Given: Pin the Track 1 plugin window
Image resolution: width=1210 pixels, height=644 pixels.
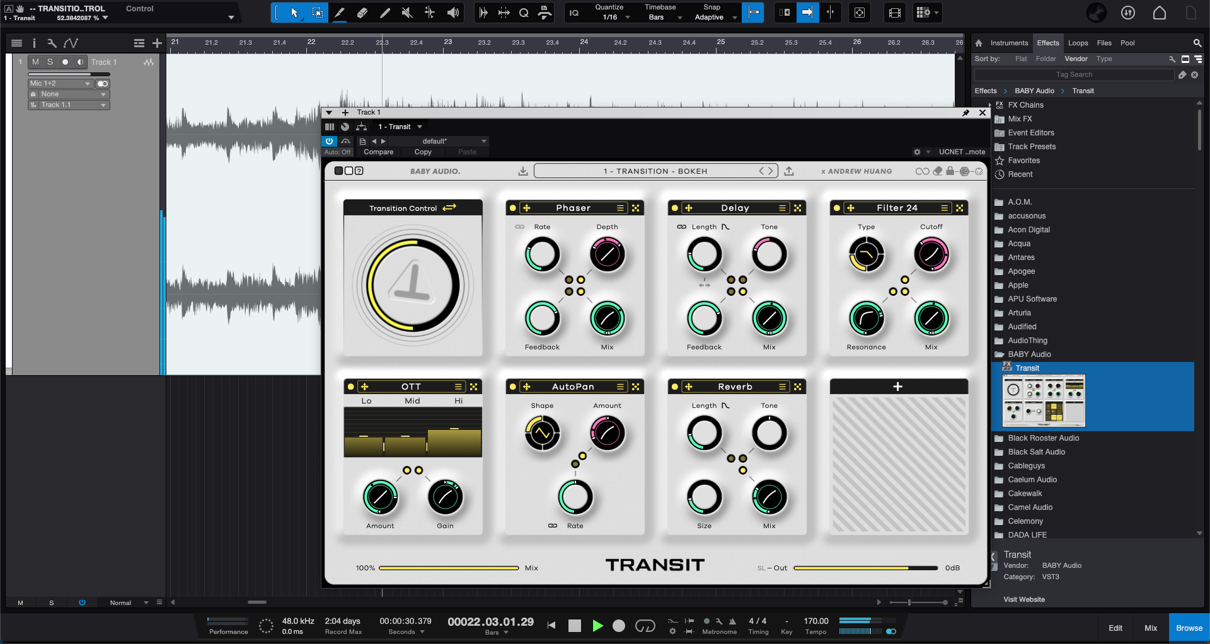Looking at the screenshot, I should pos(965,113).
